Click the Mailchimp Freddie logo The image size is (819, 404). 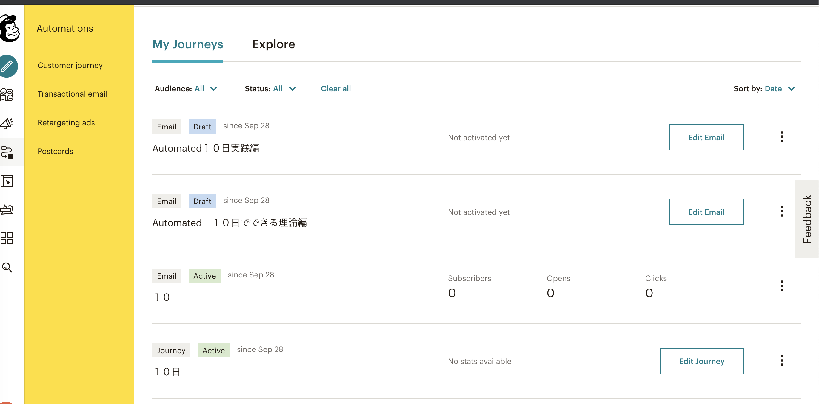point(10,28)
